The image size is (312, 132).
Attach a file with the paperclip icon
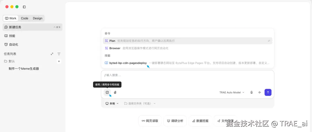[115, 92]
